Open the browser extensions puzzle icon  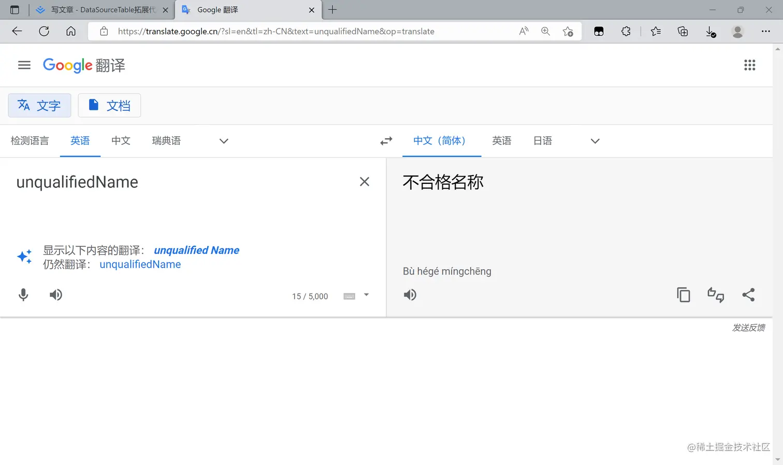[626, 31]
